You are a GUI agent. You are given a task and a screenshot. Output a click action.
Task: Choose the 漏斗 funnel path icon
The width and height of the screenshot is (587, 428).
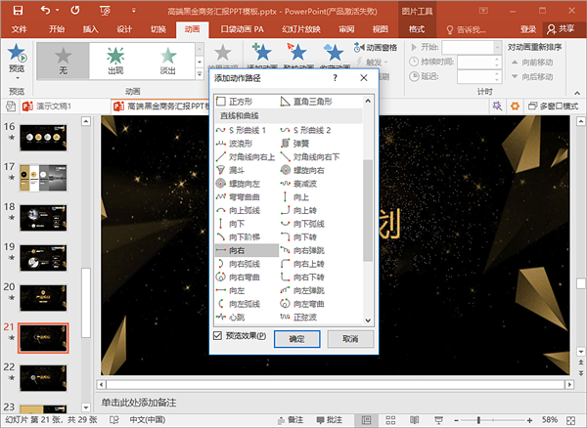tap(221, 170)
